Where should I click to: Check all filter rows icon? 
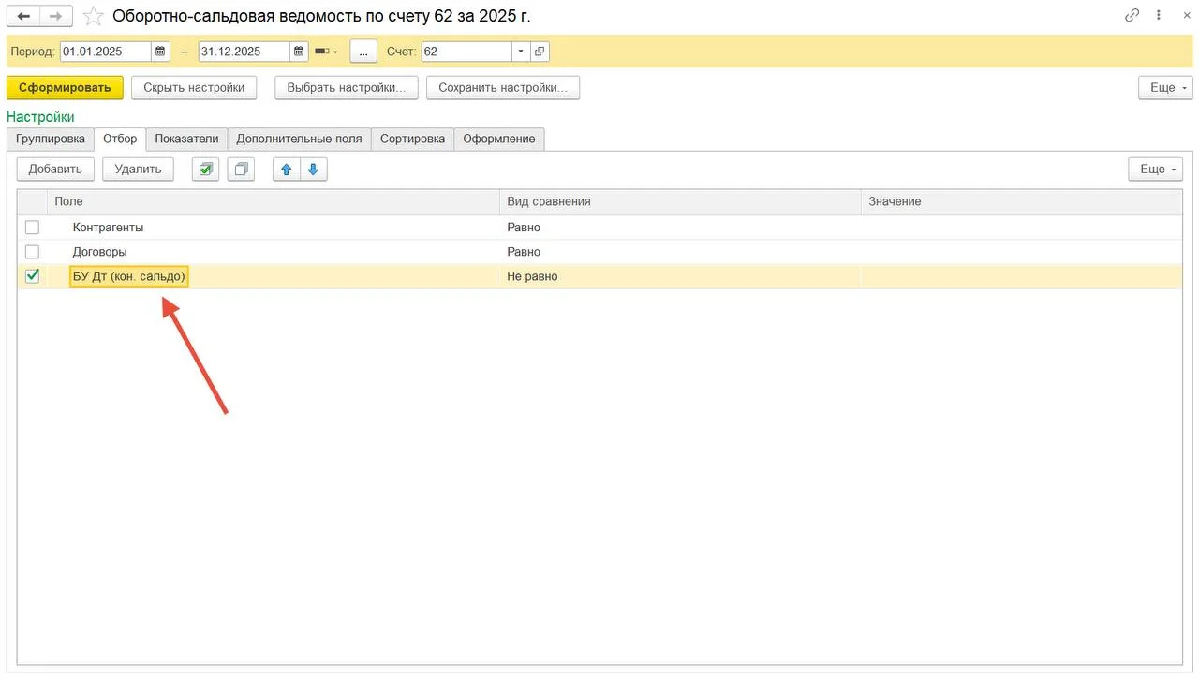tap(206, 170)
